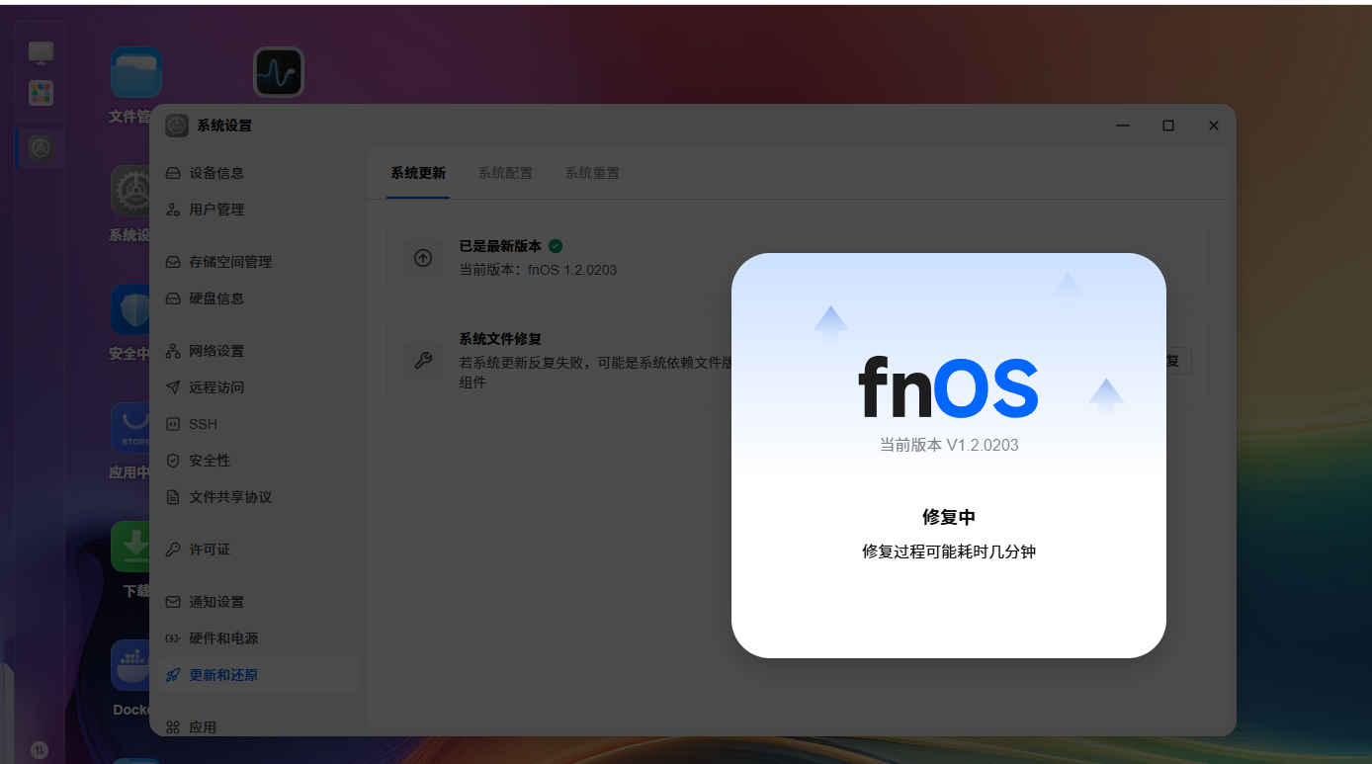Switch to the 系统配置 tab
This screenshot has width=1372, height=764.
pyautogui.click(x=505, y=173)
